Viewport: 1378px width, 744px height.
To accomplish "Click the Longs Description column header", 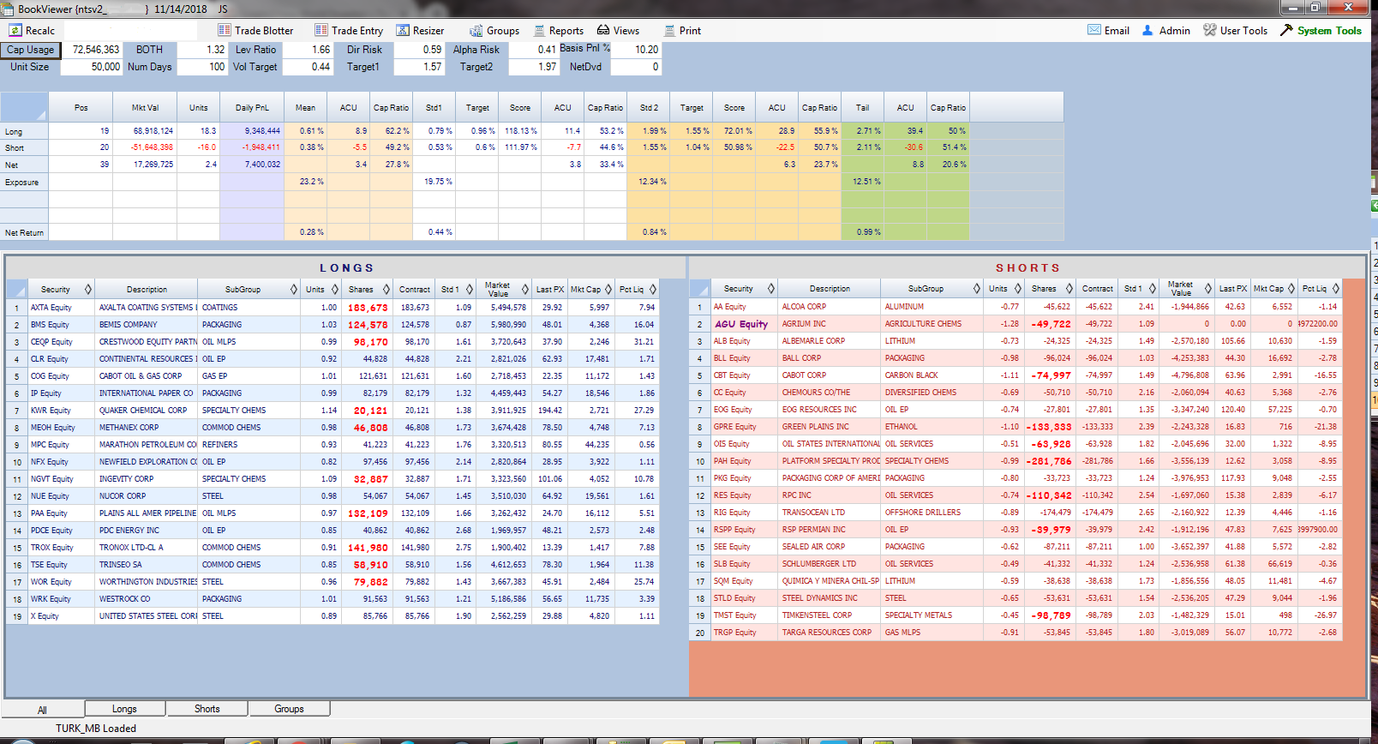I will (147, 290).
